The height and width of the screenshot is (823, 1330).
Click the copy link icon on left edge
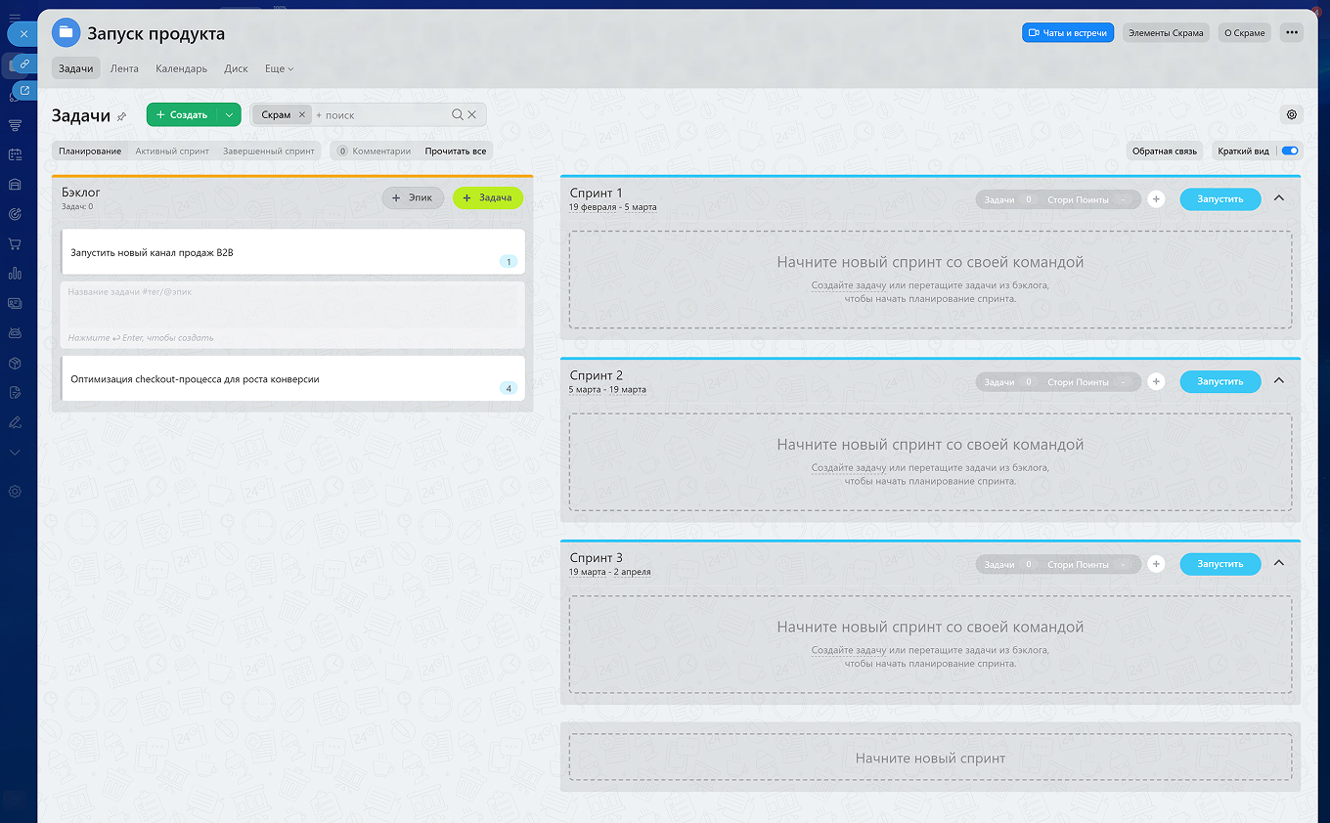click(x=24, y=64)
